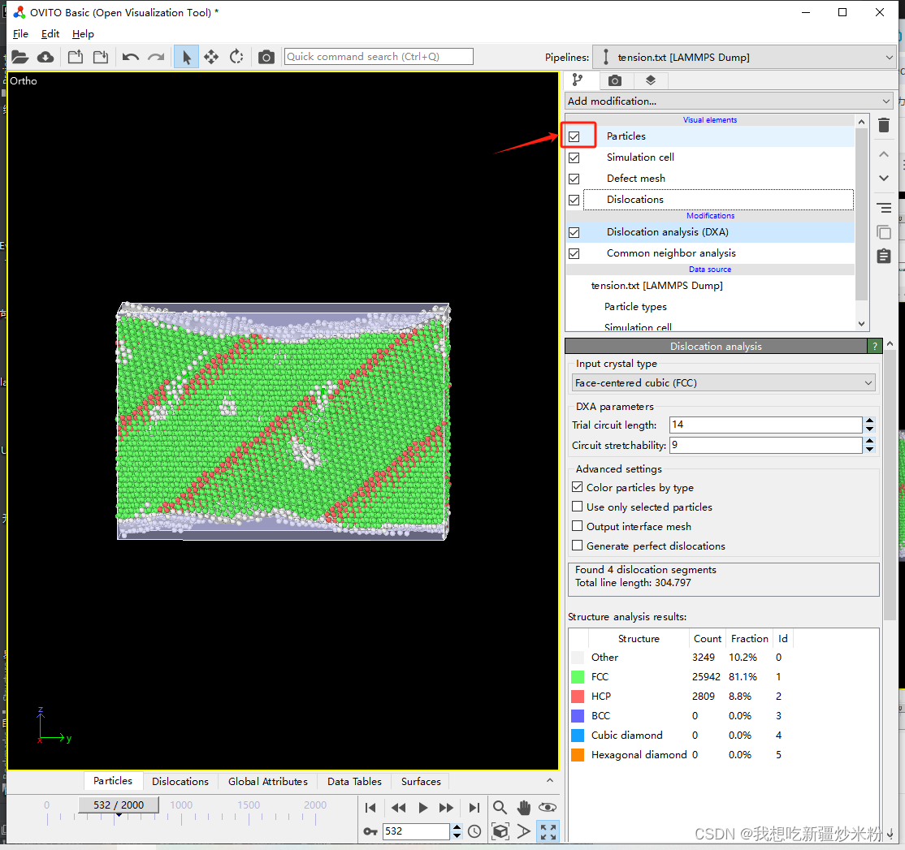Click the render active viewport camera icon
Image resolution: width=905 pixels, height=850 pixels.
[266, 57]
